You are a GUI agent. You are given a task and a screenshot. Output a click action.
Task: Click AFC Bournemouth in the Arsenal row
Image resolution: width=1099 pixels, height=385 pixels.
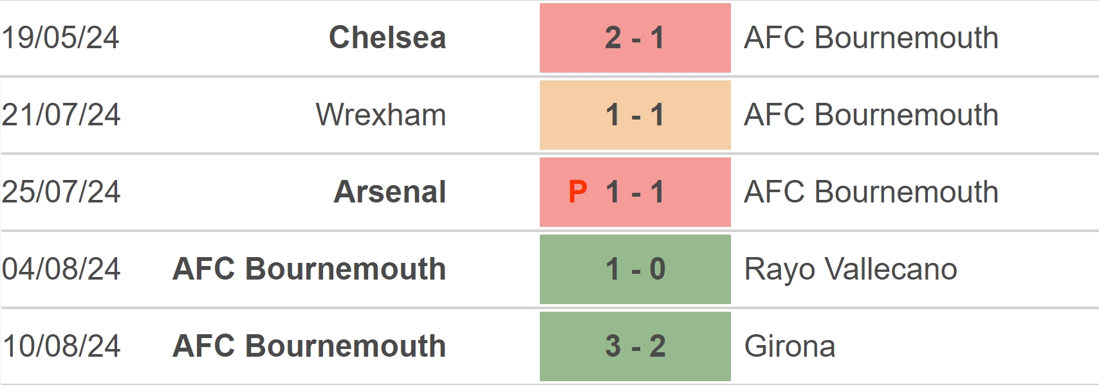(871, 192)
